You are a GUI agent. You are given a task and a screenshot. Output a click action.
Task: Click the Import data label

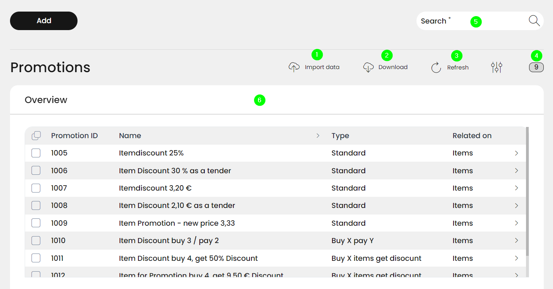pyautogui.click(x=322, y=67)
